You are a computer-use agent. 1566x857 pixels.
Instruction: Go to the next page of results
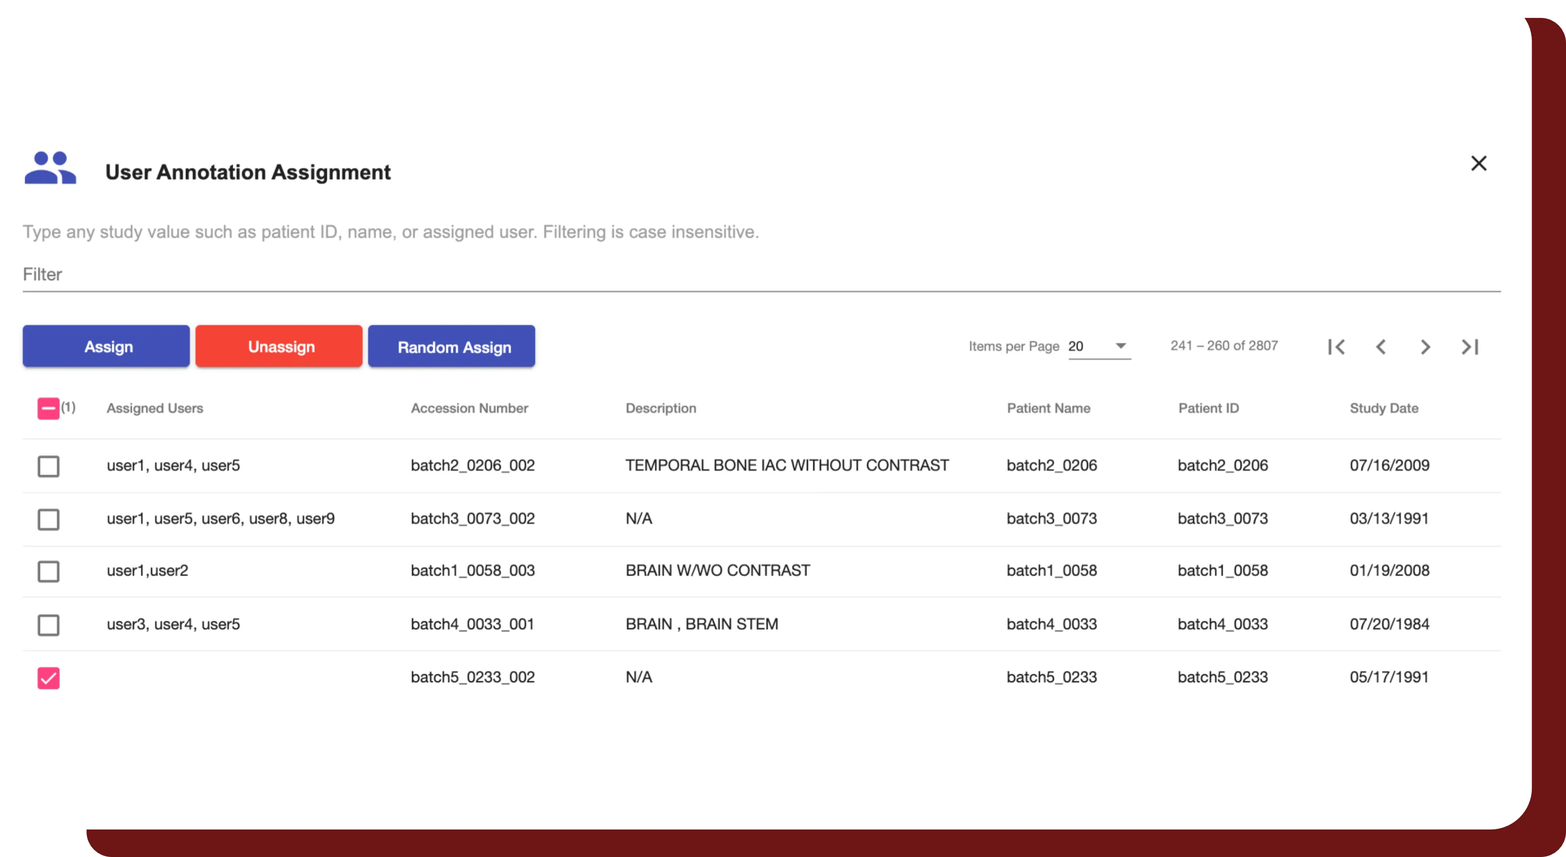point(1425,346)
